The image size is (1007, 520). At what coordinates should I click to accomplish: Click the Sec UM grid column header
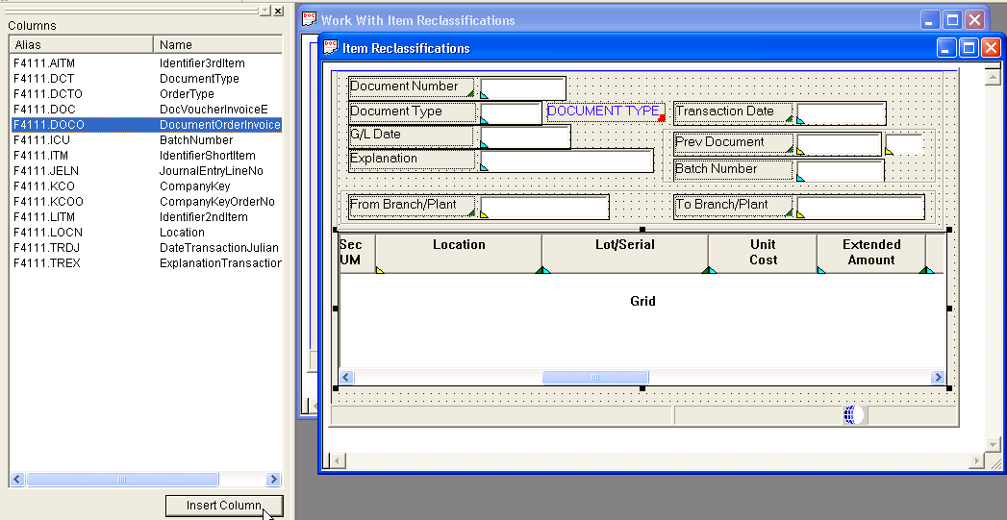(x=357, y=253)
